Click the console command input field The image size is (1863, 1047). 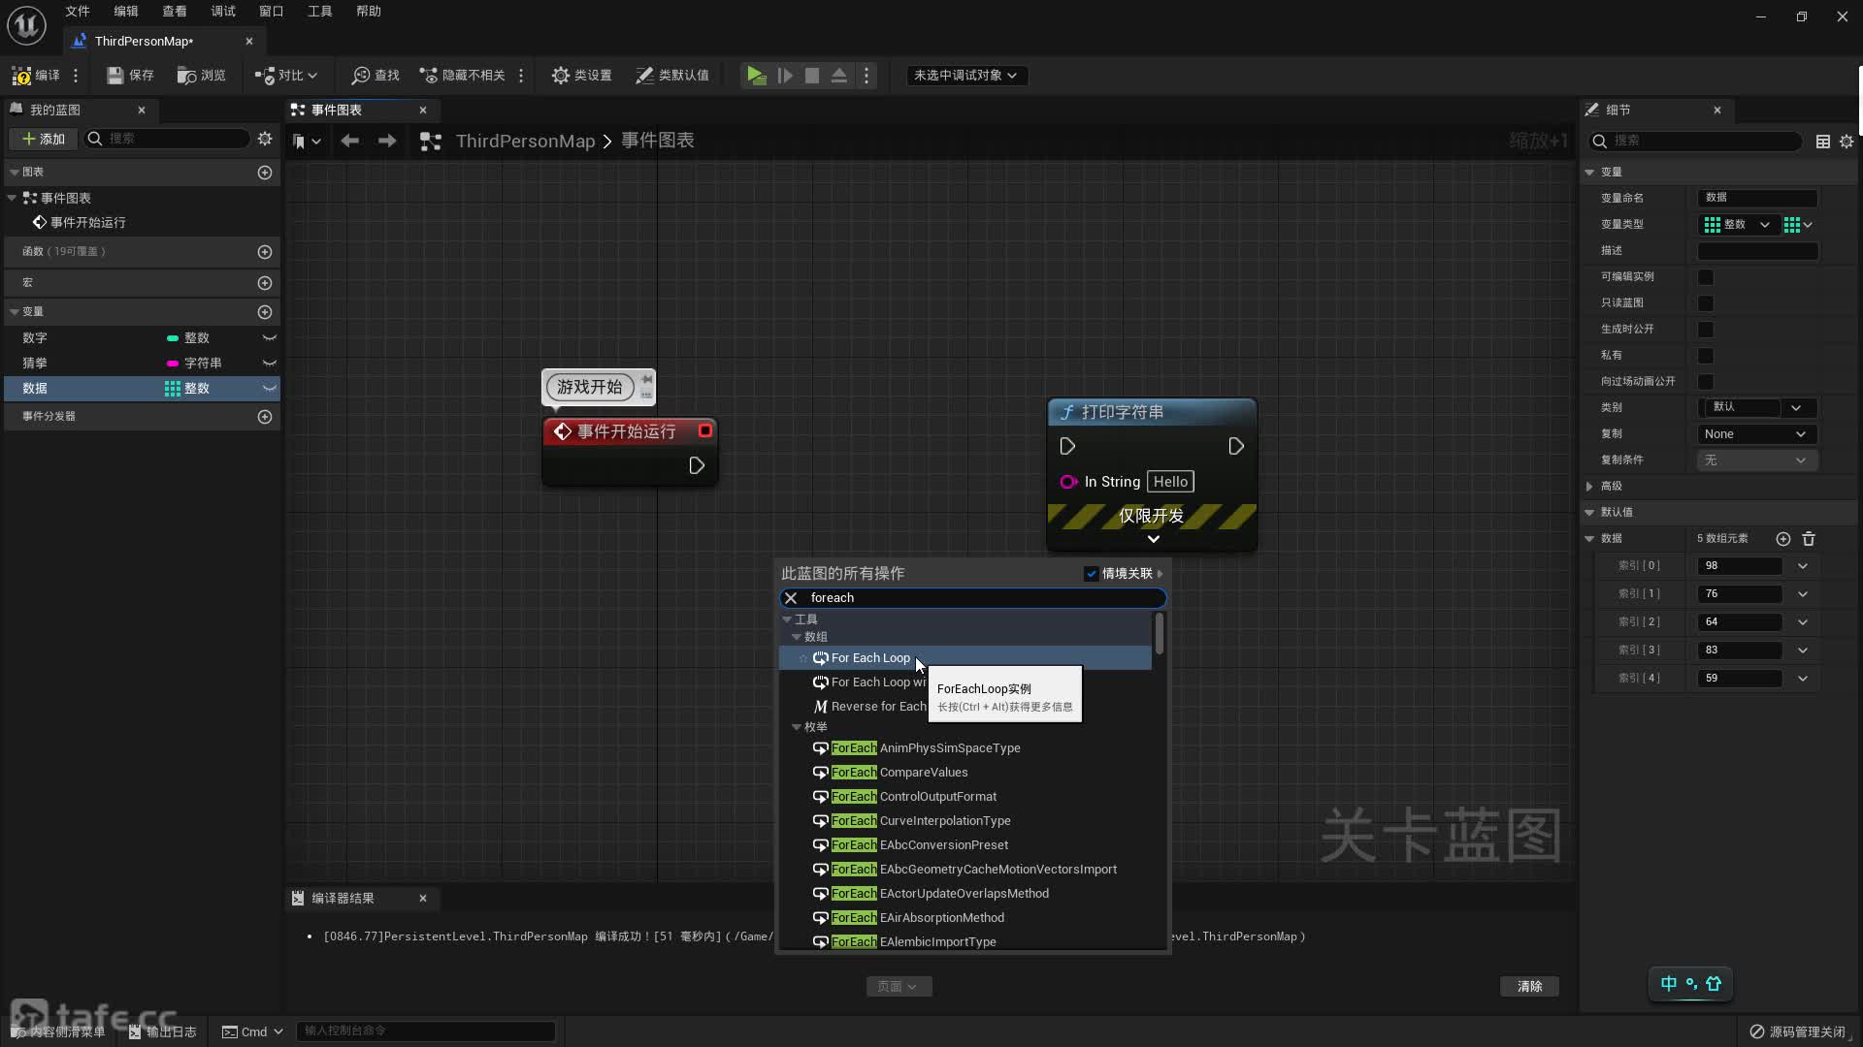(425, 1031)
